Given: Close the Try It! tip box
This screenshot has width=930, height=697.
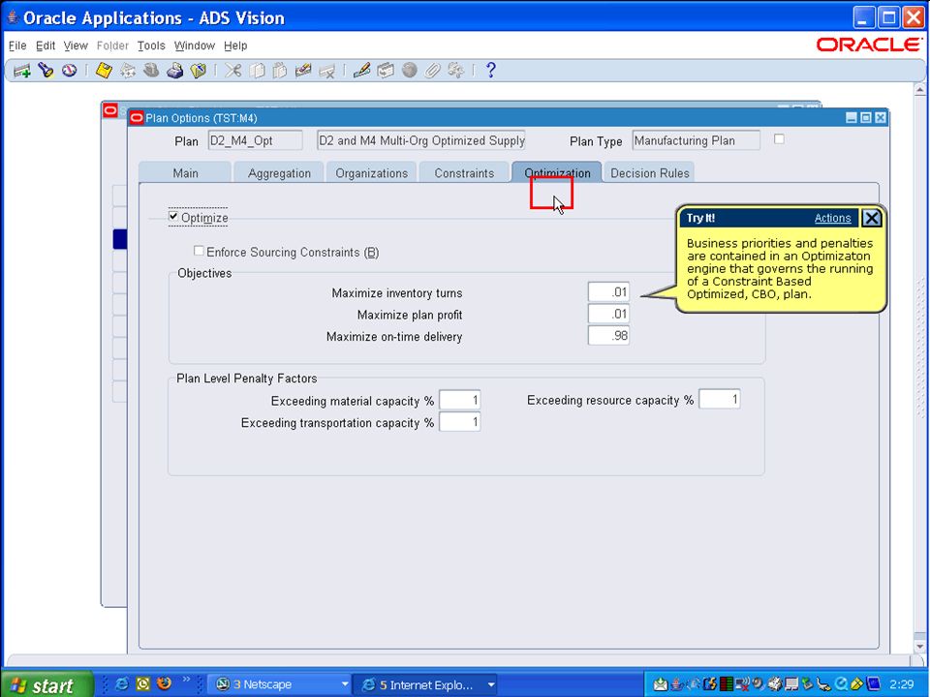Looking at the screenshot, I should 871,218.
